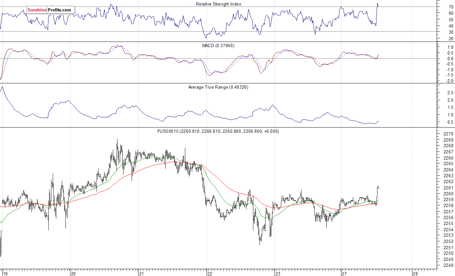Click the 20 date label on the time axis
The width and height of the screenshot is (455, 276).
coord(73,273)
